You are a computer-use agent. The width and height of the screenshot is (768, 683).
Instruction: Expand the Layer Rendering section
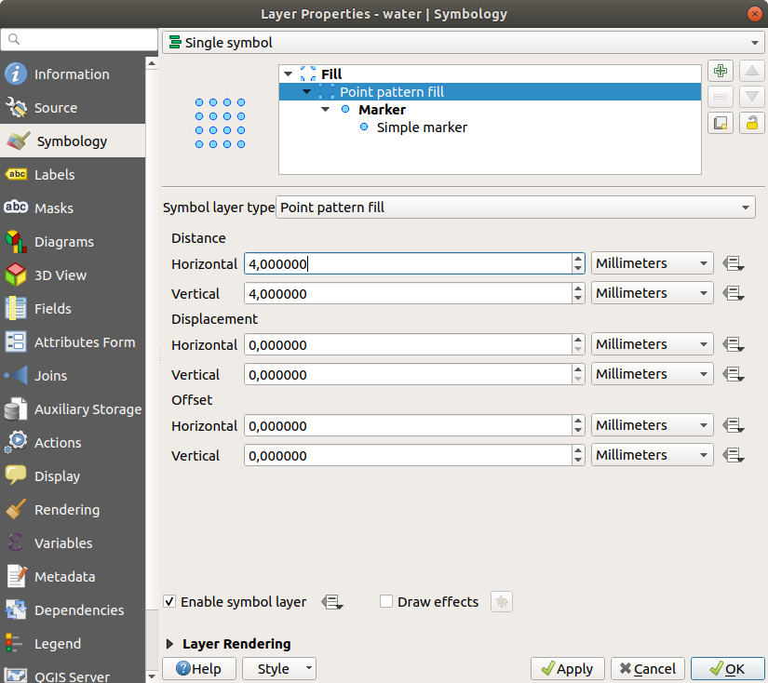[x=170, y=644]
